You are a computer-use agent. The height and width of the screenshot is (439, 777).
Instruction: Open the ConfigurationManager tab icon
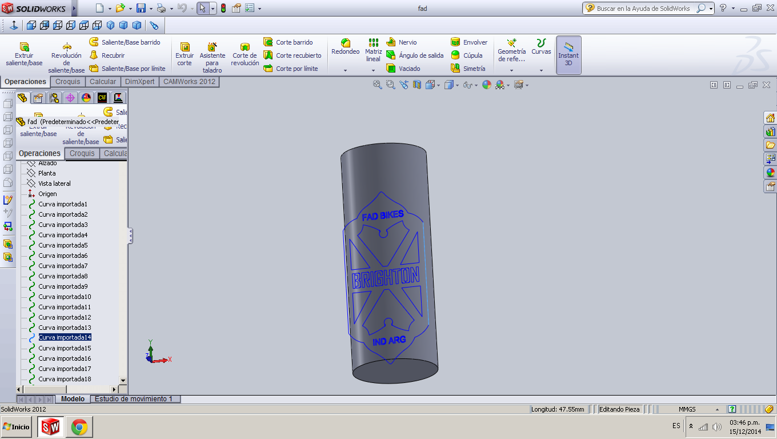click(x=54, y=98)
